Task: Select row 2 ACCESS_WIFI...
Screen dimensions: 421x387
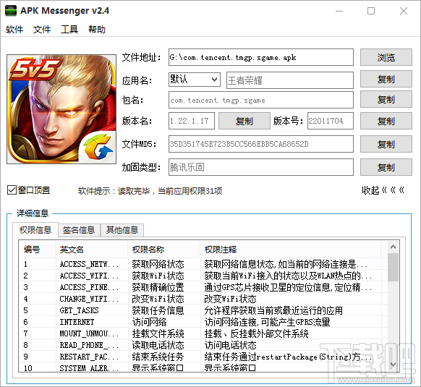Action: click(203, 276)
